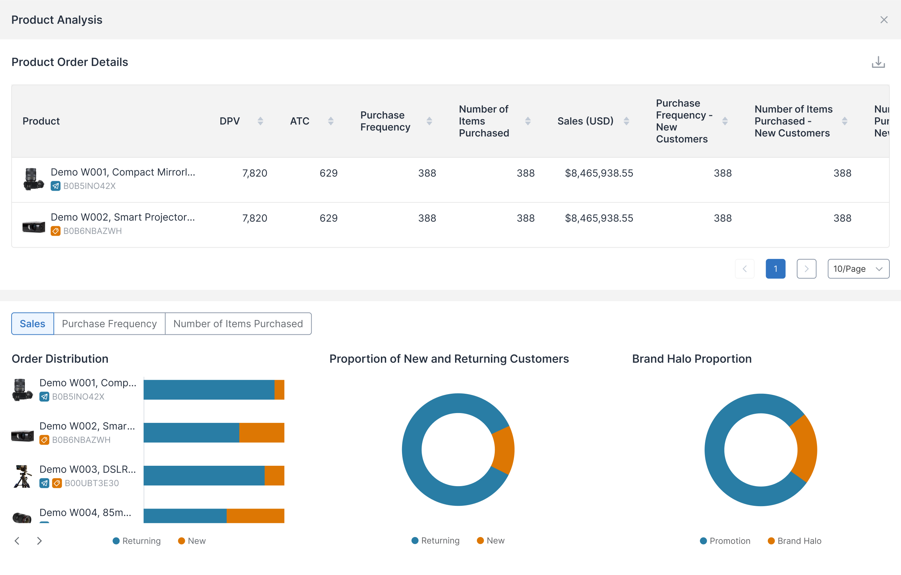Viewport: 901px width, 575px height.
Task: Toggle Brand Halo legend item
Action: point(795,541)
